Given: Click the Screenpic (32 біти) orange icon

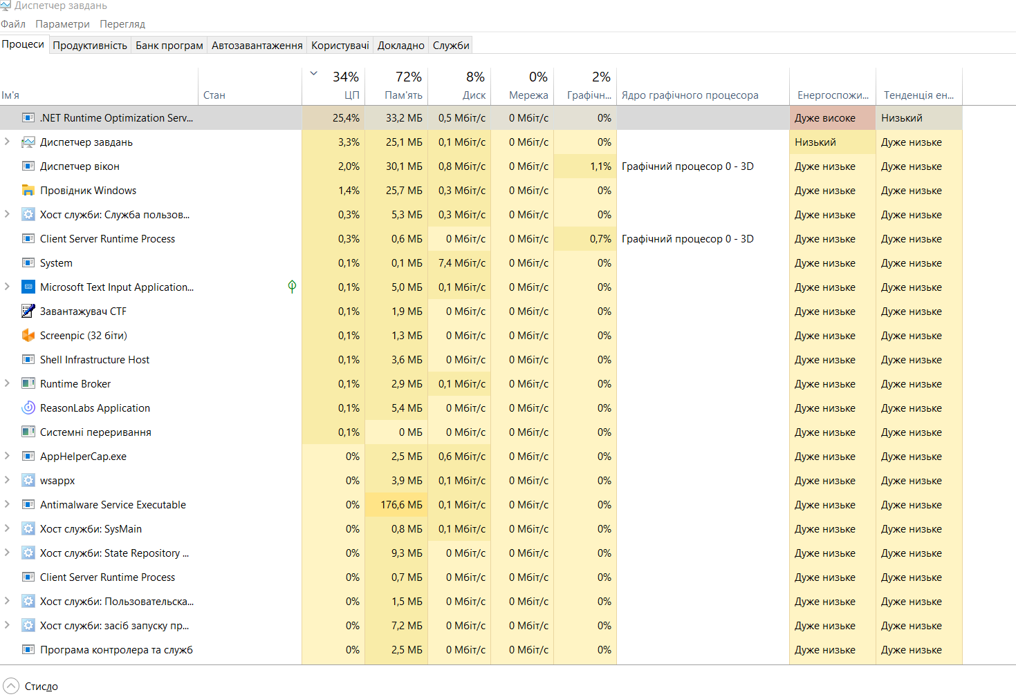Looking at the screenshot, I should pyautogui.click(x=28, y=336).
